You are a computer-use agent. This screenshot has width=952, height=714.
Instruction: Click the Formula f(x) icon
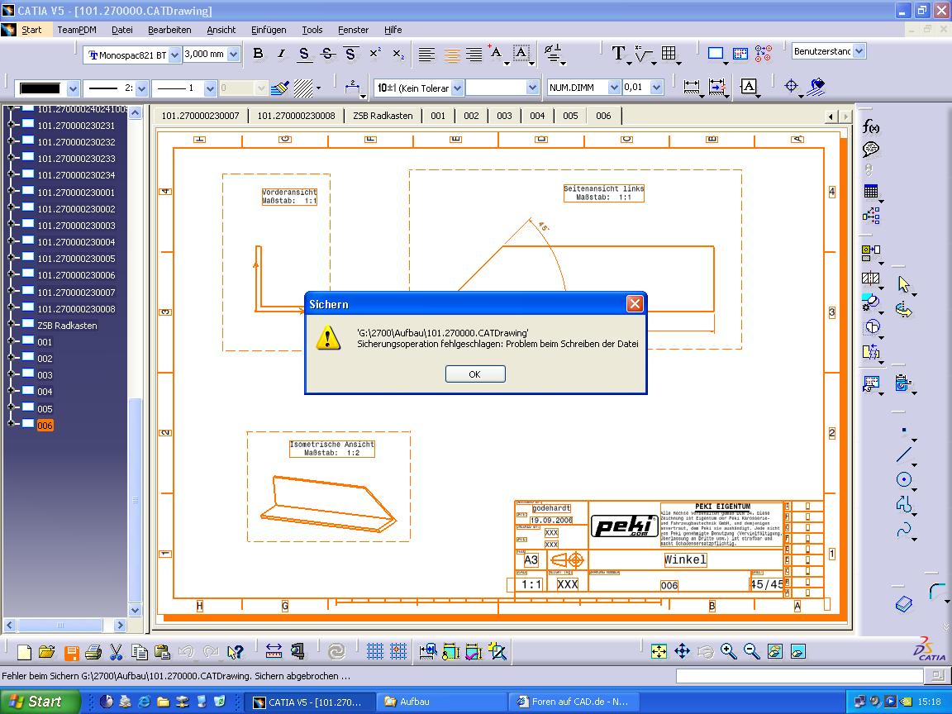(x=871, y=127)
